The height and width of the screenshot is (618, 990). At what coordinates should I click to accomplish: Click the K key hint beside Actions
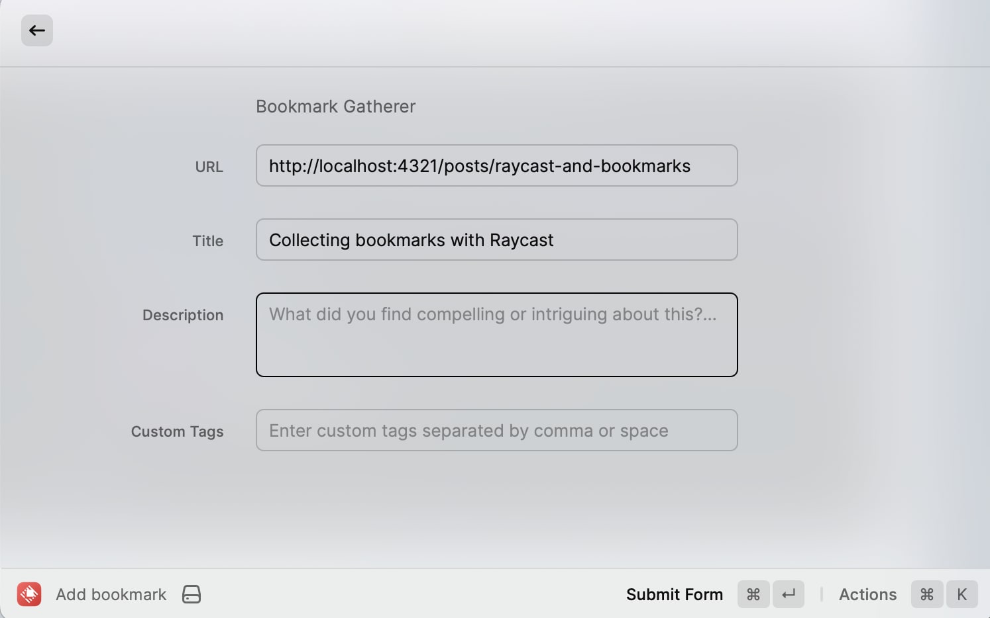tap(962, 594)
